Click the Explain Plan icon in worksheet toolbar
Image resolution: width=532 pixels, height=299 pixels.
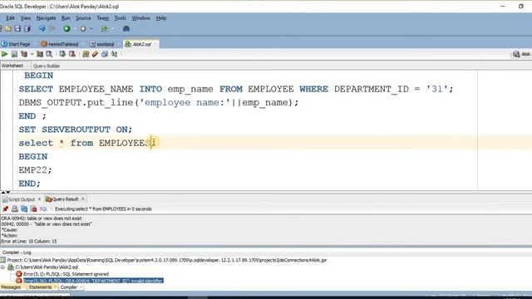point(24,54)
